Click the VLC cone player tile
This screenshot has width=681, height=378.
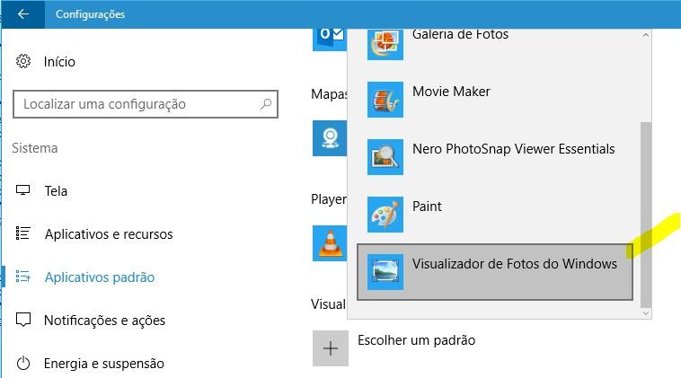(330, 243)
